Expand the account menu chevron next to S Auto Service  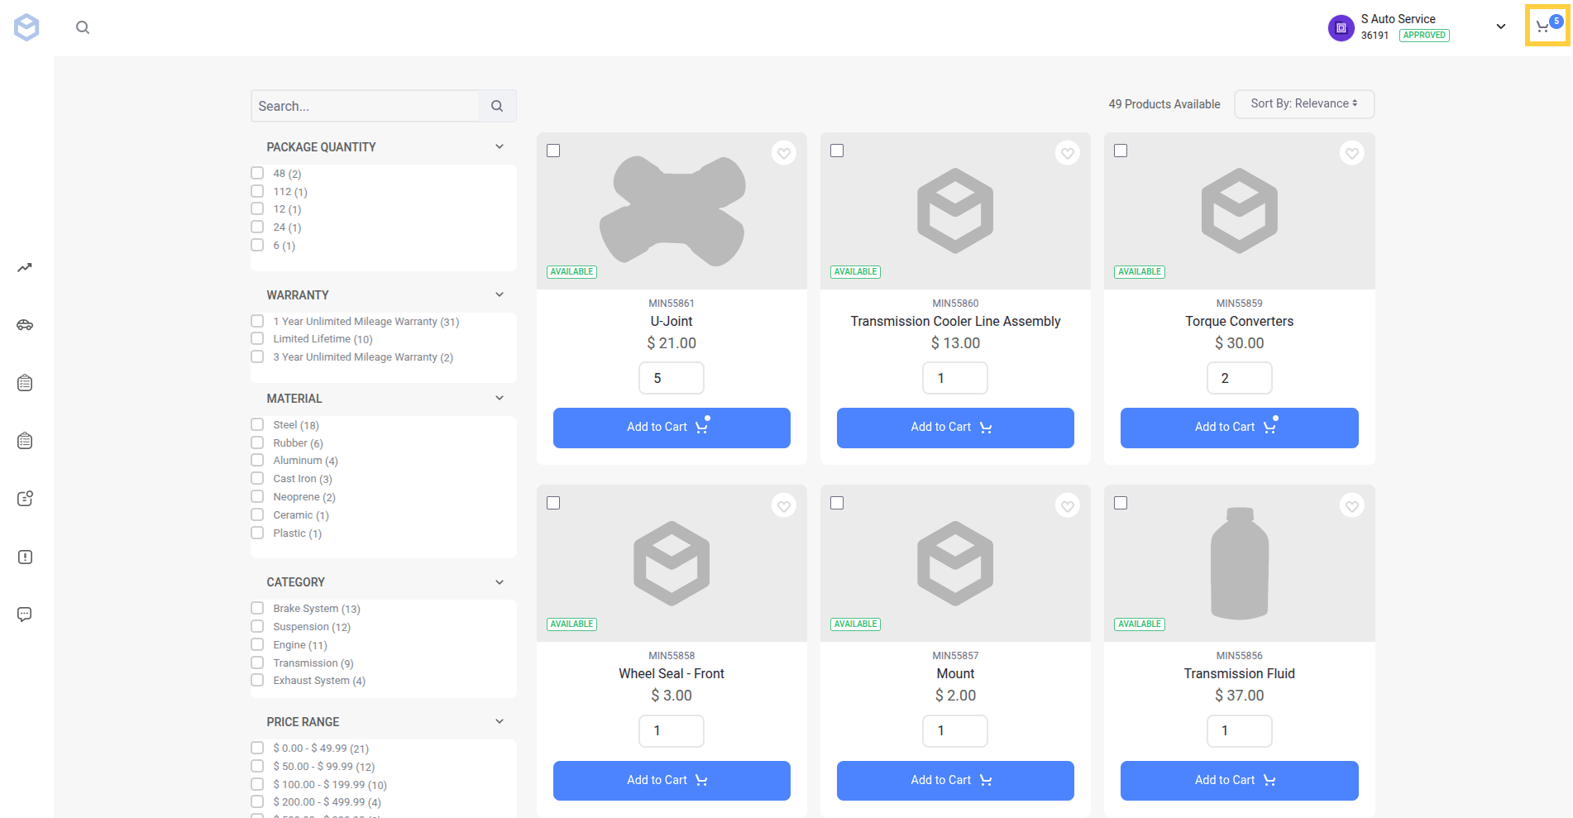[1500, 26]
